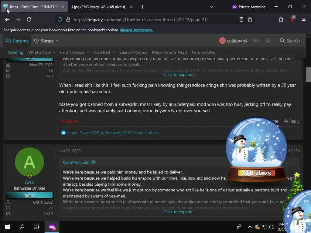Click Mark Forums Read
The width and height of the screenshot is (311, 233).
click(169, 52)
